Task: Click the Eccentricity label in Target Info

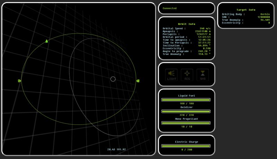Action: 233,23
